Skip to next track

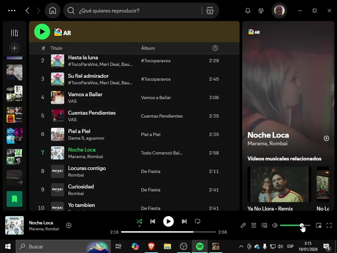184,221
